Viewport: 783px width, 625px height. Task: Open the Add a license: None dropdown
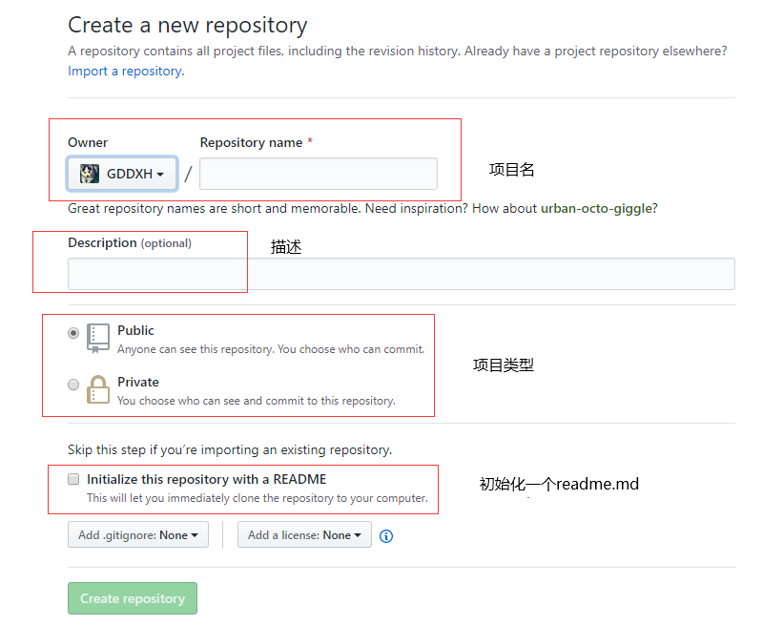[x=303, y=534]
